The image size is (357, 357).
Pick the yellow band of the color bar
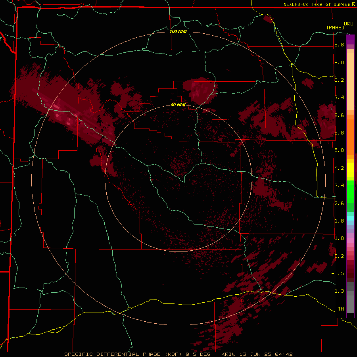click(350, 170)
